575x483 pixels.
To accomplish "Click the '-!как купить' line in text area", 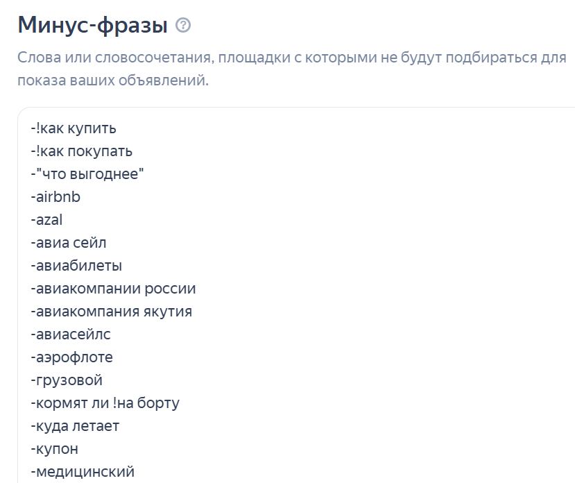I will 73,128.
